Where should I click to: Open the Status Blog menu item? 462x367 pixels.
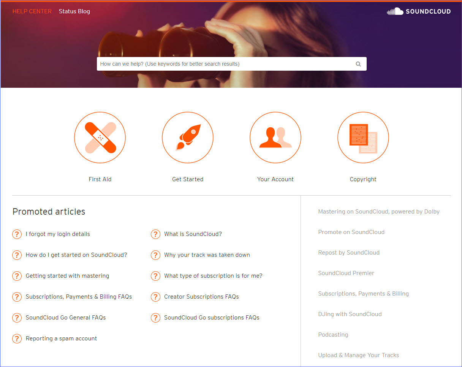click(x=74, y=11)
